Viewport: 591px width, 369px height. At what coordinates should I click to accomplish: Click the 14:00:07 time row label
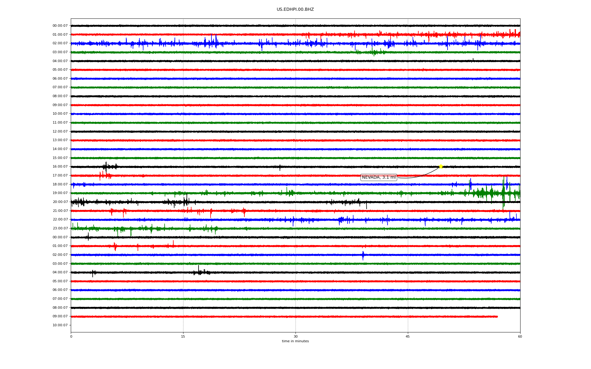coord(60,149)
